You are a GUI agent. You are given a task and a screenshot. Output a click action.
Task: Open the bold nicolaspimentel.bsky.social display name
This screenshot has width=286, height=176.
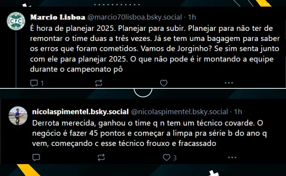click(80, 112)
